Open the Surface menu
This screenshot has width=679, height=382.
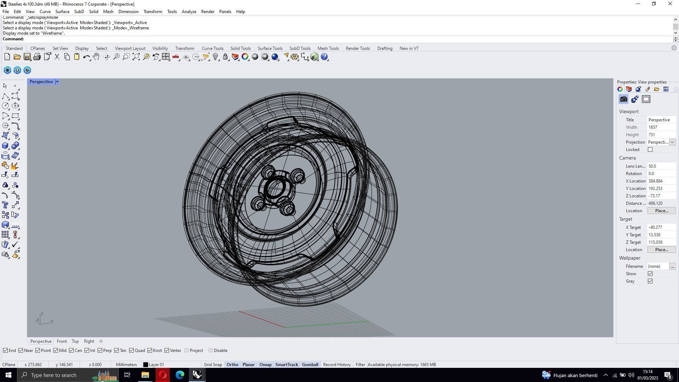[62, 12]
